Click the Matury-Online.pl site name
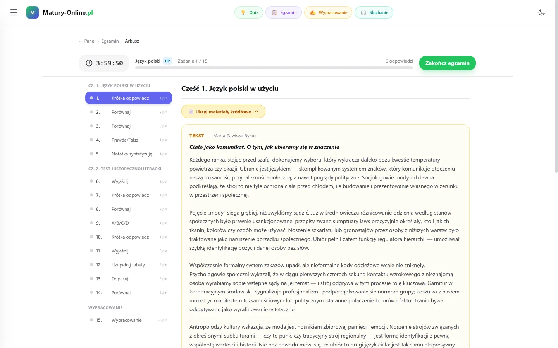Screen dimensions: 558x348 point(68,12)
